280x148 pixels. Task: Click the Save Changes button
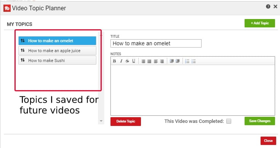(260, 121)
